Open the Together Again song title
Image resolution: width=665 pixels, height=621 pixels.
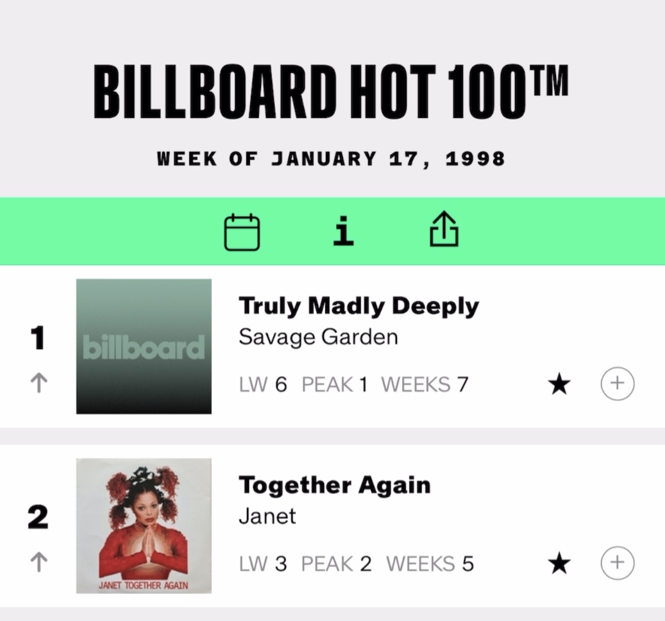334,485
